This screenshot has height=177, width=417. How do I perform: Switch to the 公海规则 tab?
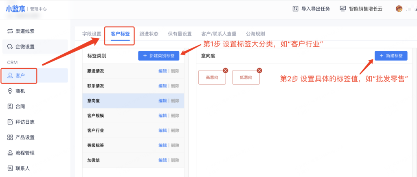pos(255,34)
